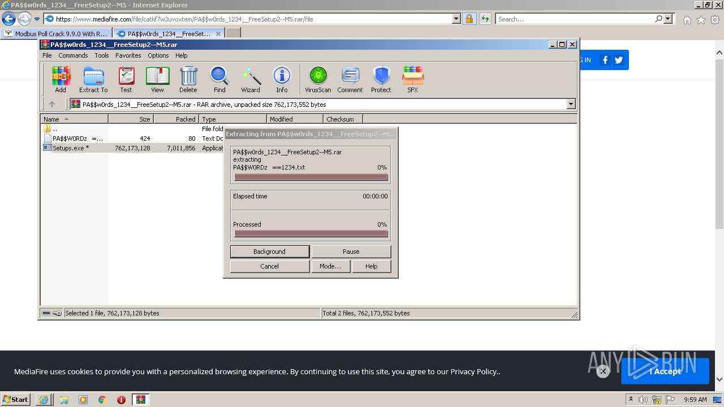Screen dimensions: 724x407
Task: Refresh the page via address bar icon
Action: tap(485, 19)
